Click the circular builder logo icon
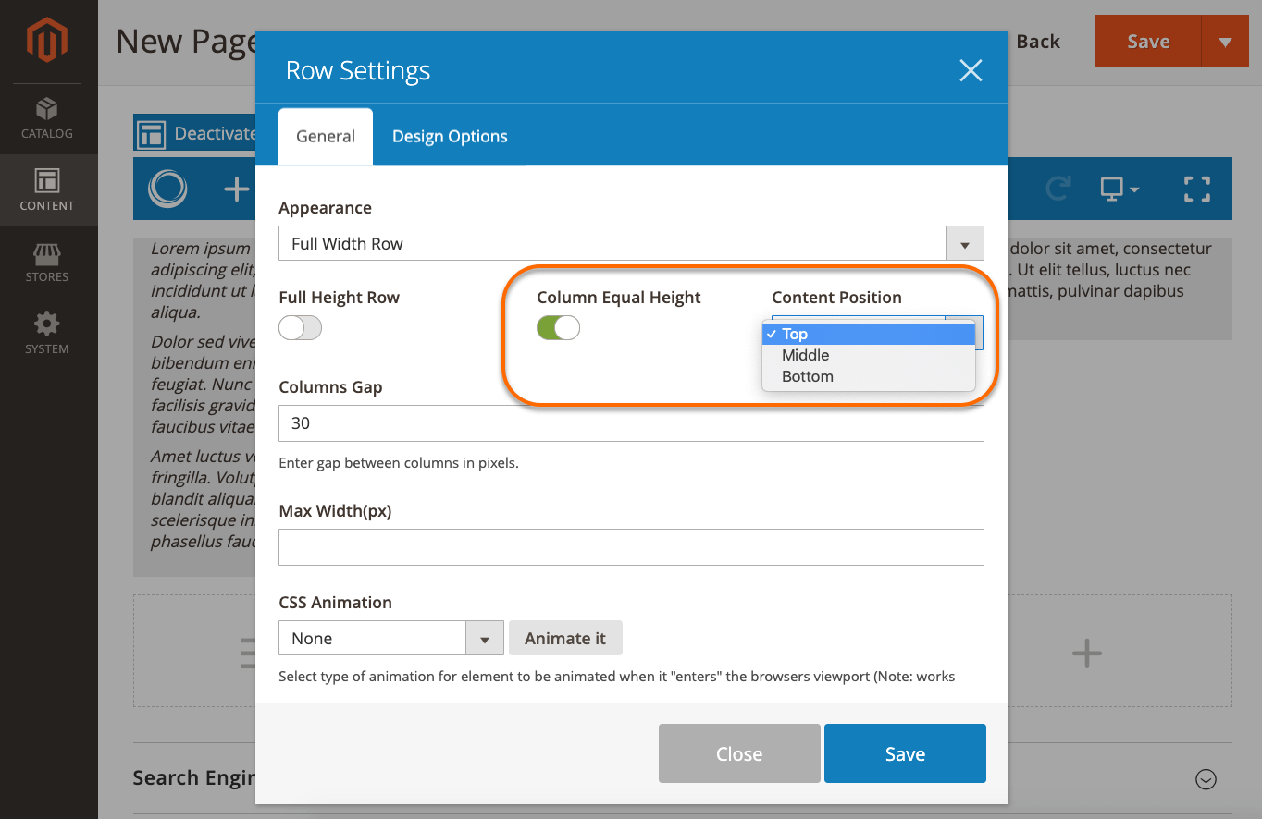The height and width of the screenshot is (819, 1262). click(x=168, y=189)
